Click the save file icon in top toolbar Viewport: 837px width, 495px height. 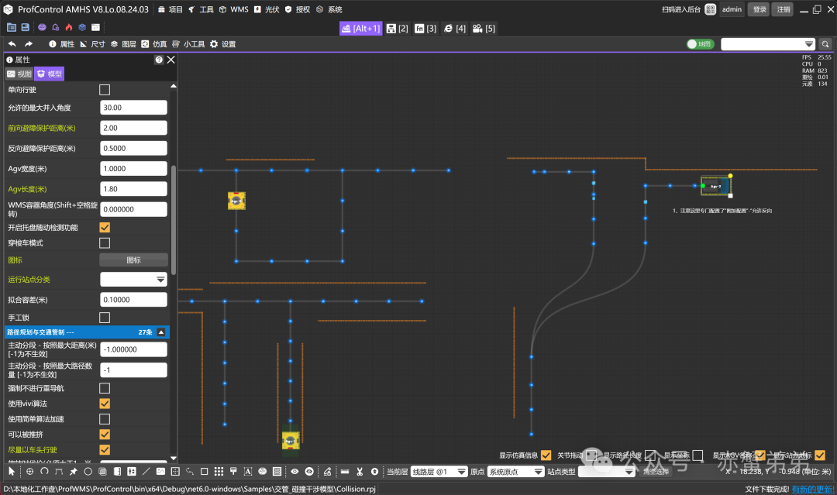(x=26, y=27)
